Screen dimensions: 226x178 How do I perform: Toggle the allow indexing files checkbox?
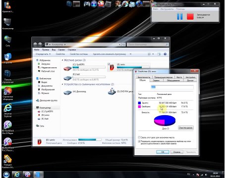[x=139, y=141]
